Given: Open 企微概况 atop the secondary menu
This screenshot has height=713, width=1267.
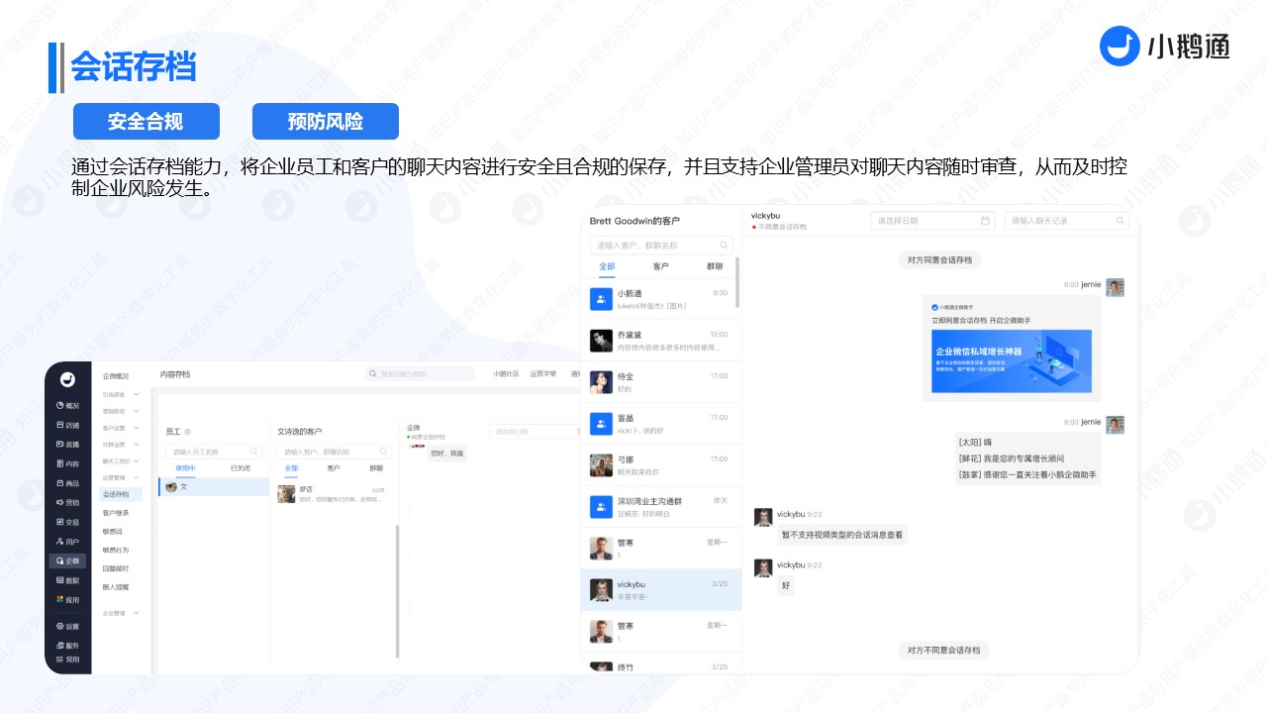Looking at the screenshot, I should tap(116, 375).
